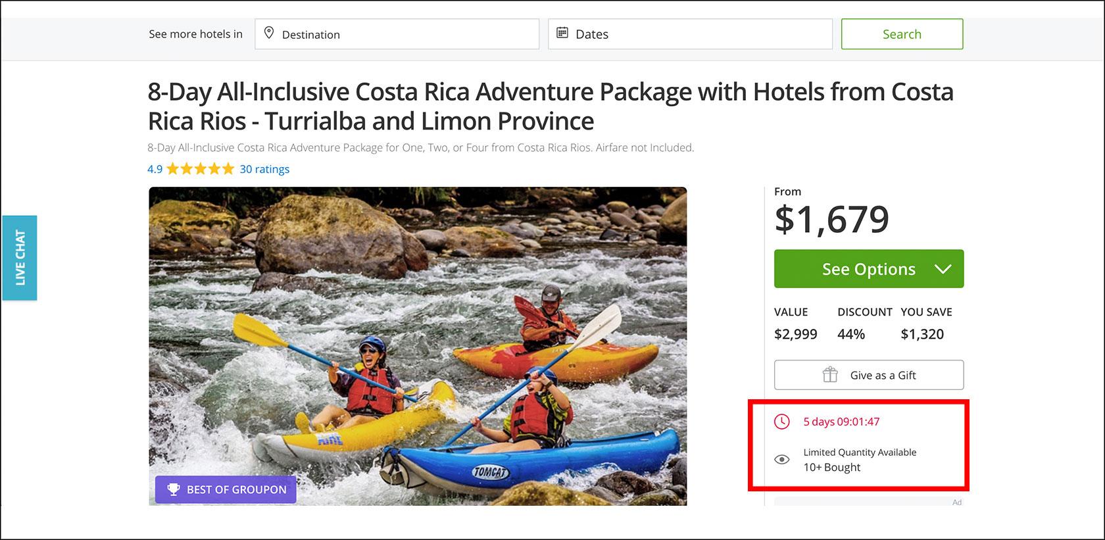The height and width of the screenshot is (540, 1105).
Task: Select the Give as a Gift button
Action: tap(869, 375)
